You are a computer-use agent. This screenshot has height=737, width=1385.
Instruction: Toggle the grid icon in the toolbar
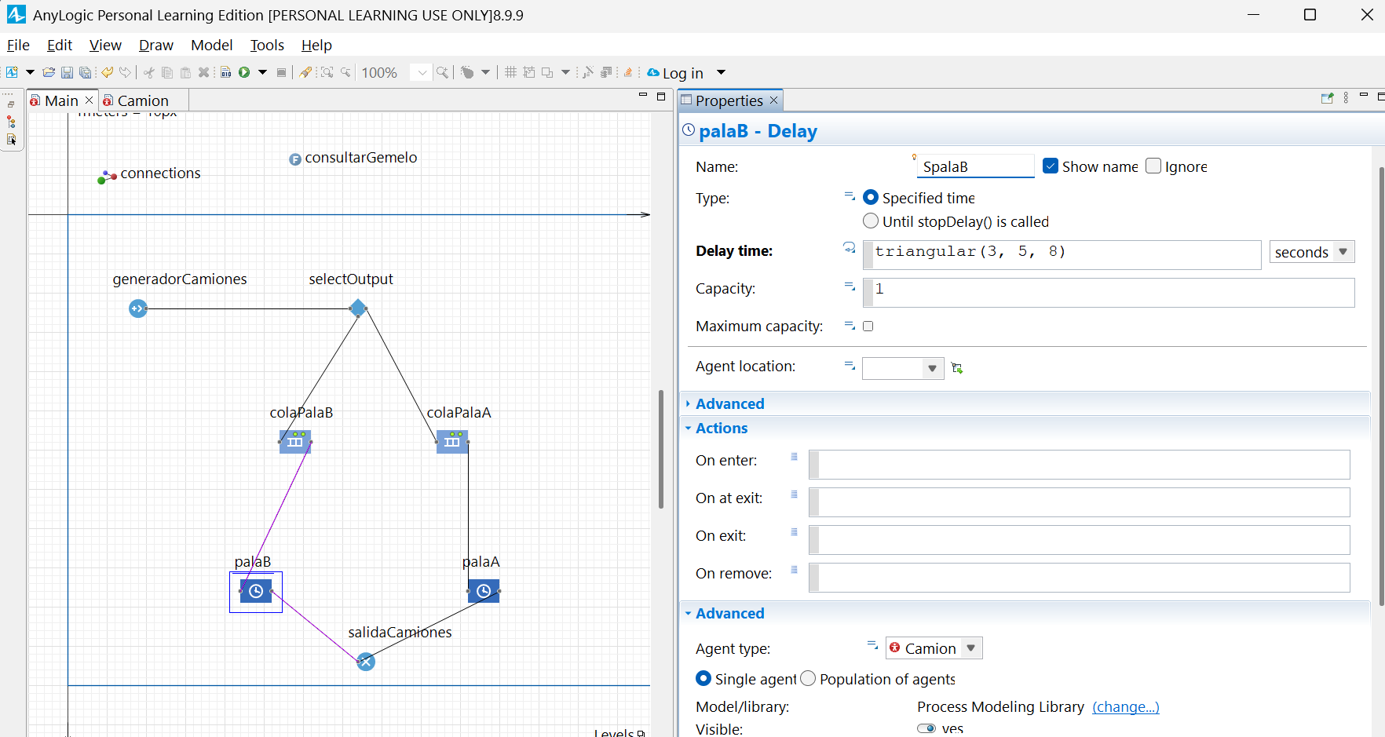pyautogui.click(x=510, y=73)
